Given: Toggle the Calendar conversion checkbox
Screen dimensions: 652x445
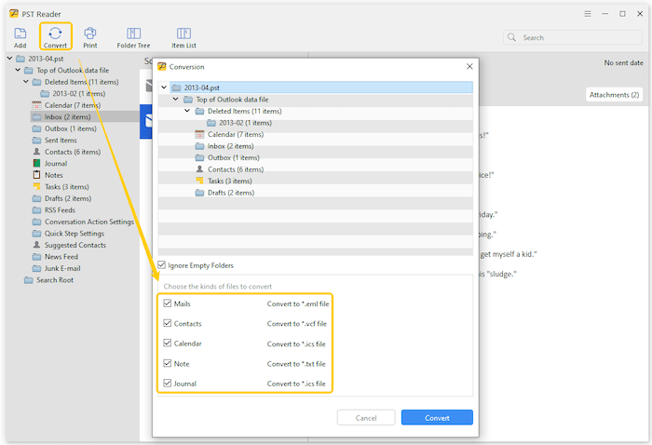Looking at the screenshot, I should [x=167, y=343].
